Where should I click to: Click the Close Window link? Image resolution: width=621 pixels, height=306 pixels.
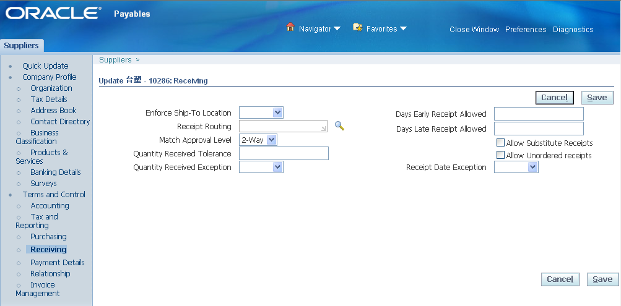pyautogui.click(x=474, y=30)
